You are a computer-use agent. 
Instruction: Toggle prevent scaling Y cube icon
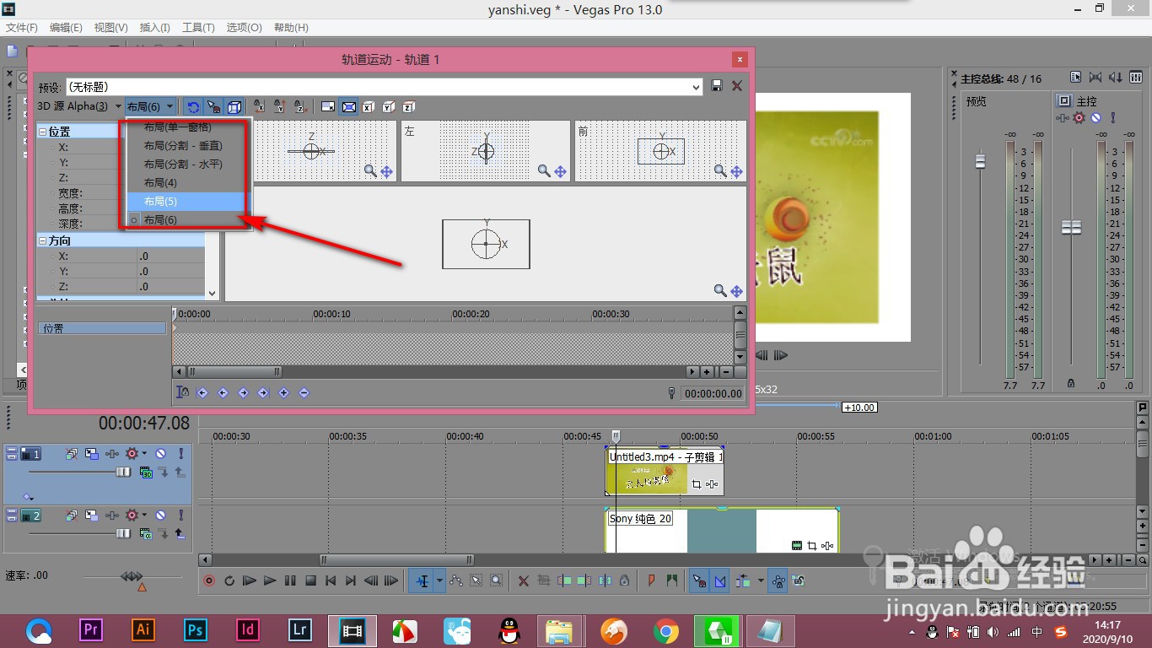[388, 107]
